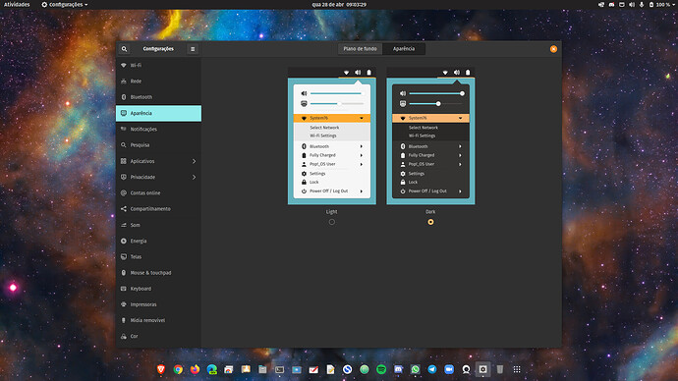Click the clipboard tray icon in top bar
Viewport: 678px width, 381px height.
(621, 4)
